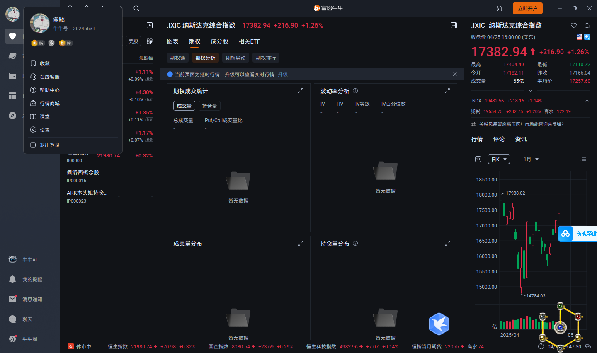Viewport: 597px width, 353px height.
Task: Click the blue lightning quote level icon
Action: (x=587, y=37)
